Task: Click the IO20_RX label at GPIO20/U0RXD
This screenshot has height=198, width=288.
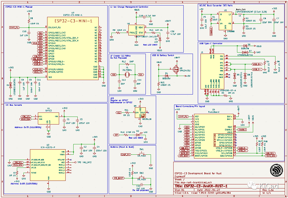Action: tap(38, 69)
